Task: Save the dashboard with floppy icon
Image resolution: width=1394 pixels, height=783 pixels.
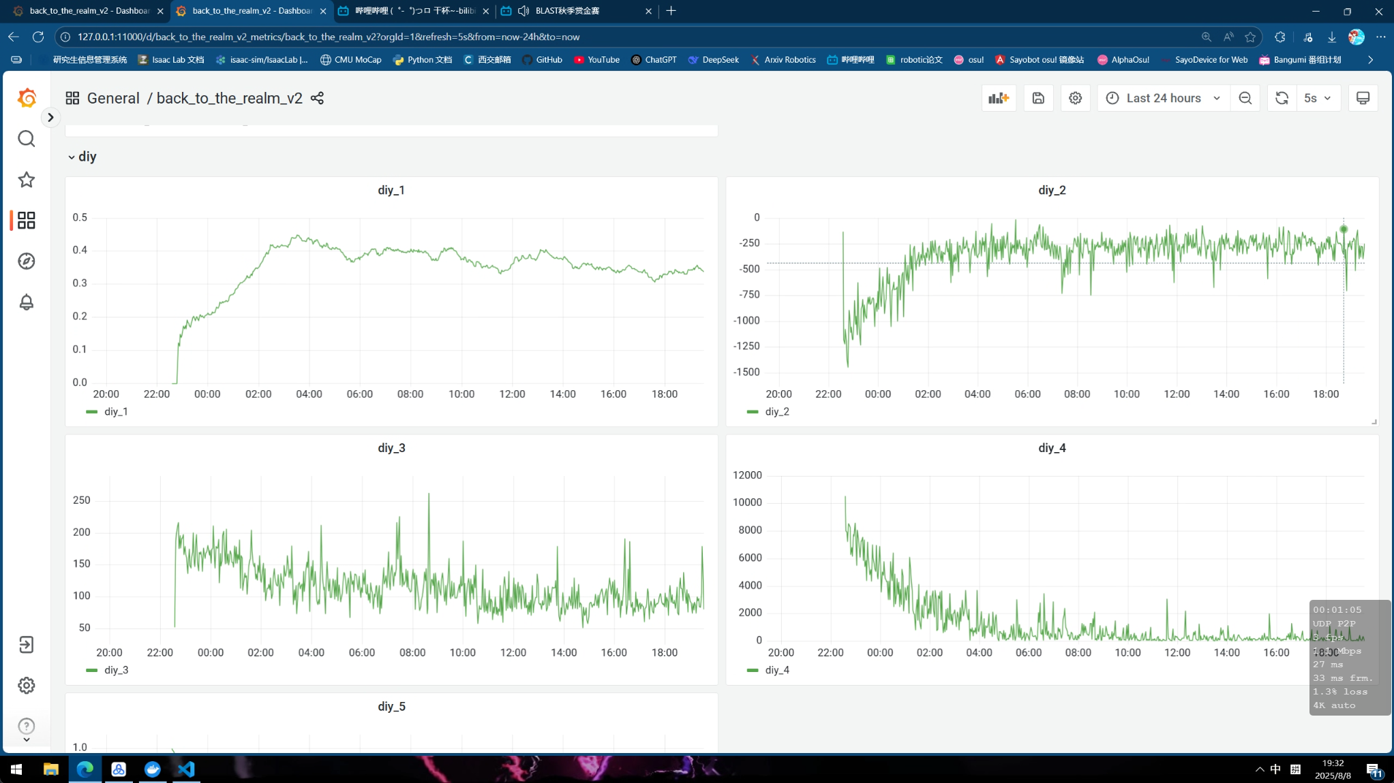Action: tap(1038, 98)
